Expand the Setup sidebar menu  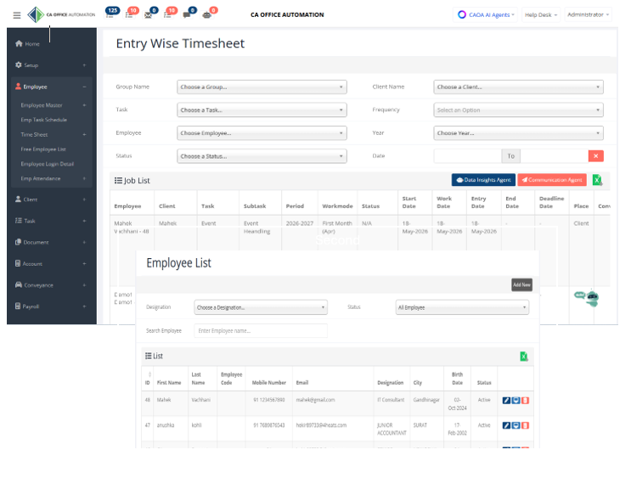[52, 65]
